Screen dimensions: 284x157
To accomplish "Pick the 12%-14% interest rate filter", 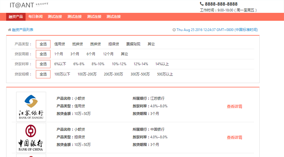I will point(141,64).
